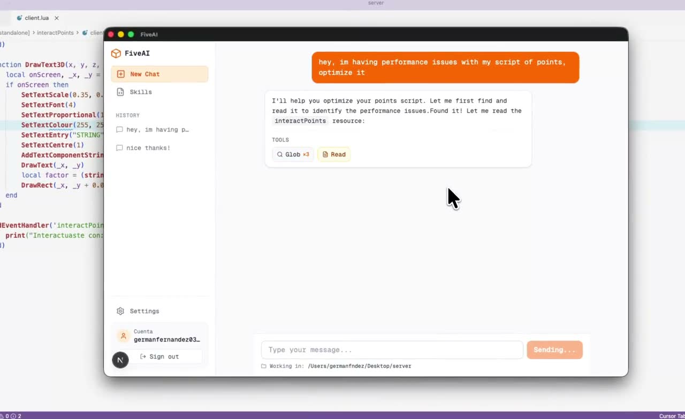
Task: Click the 'if onScreen then' line in editor
Action: coord(37,84)
